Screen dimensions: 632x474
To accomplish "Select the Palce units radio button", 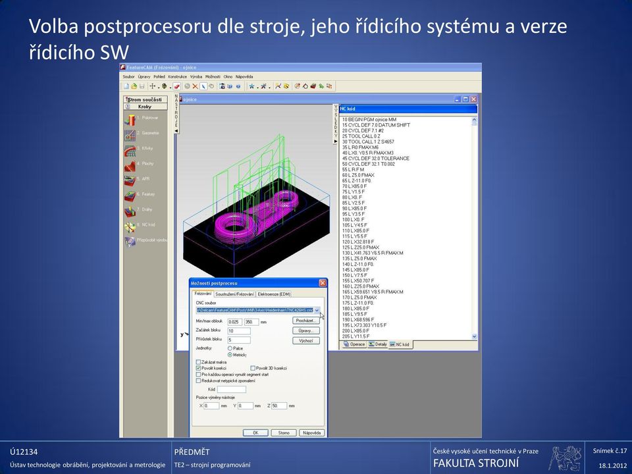I will (230, 348).
